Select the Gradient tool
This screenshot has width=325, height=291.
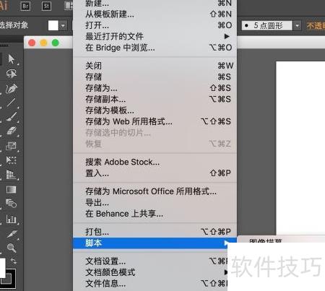click(11, 190)
